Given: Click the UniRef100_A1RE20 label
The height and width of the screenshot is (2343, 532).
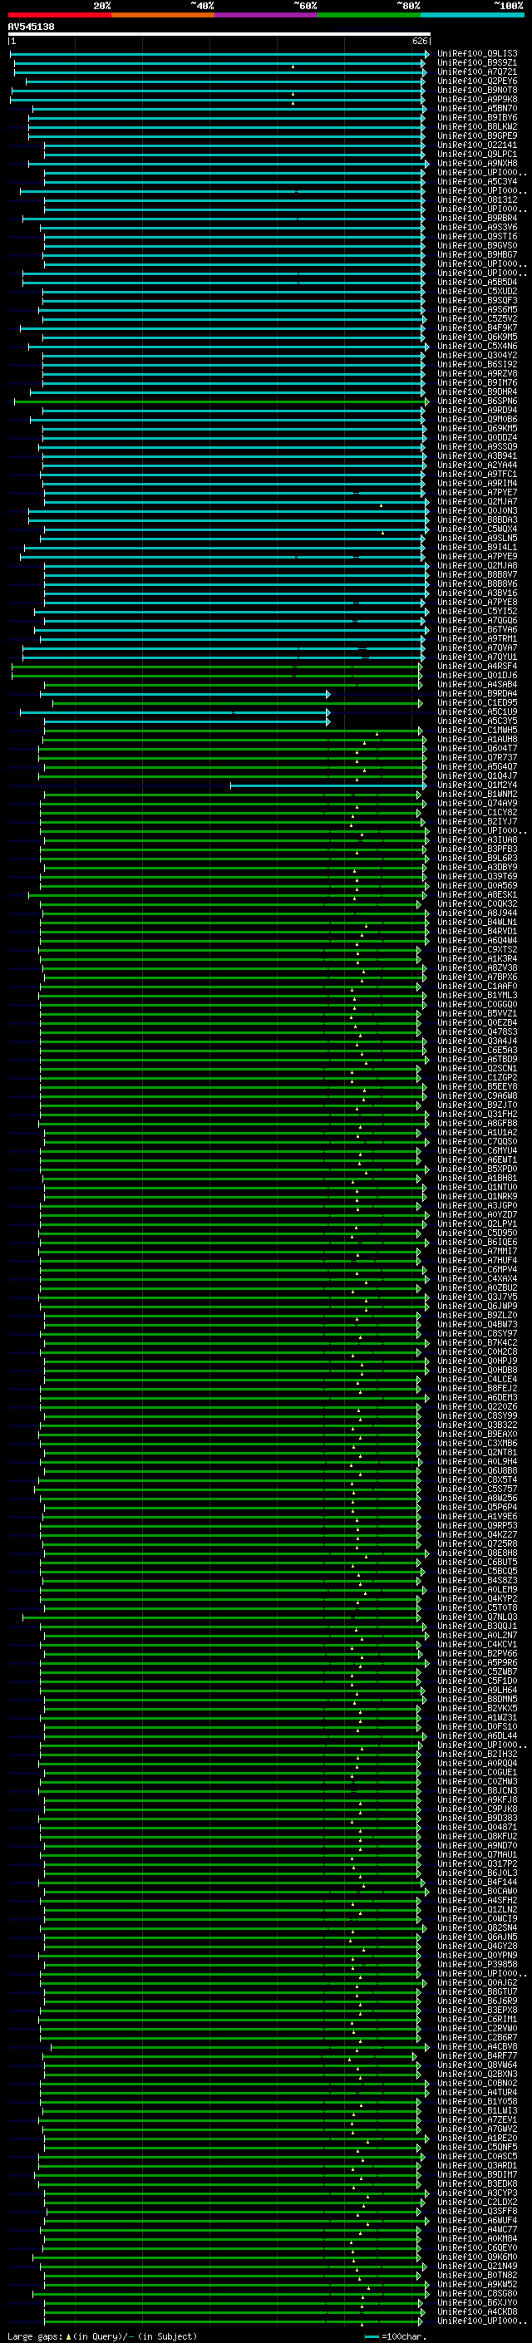Looking at the screenshot, I should [x=477, y=2138].
